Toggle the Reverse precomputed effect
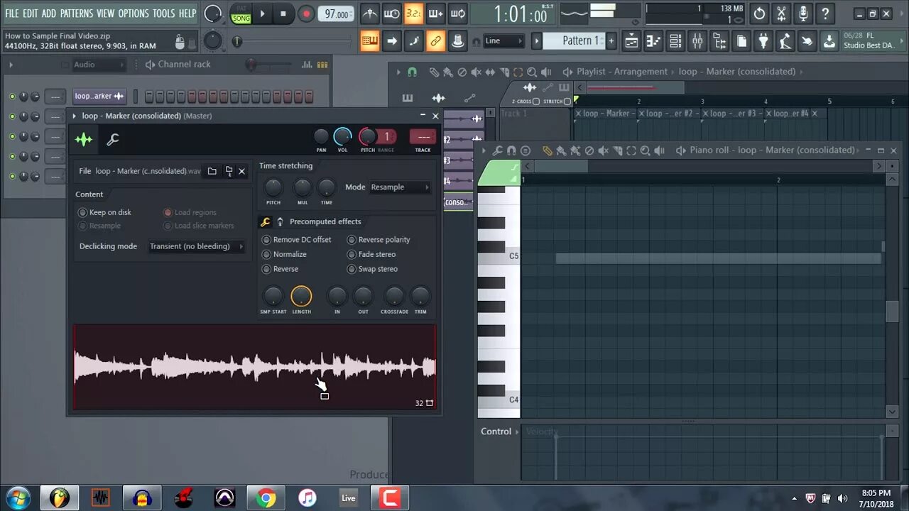 pos(280,269)
